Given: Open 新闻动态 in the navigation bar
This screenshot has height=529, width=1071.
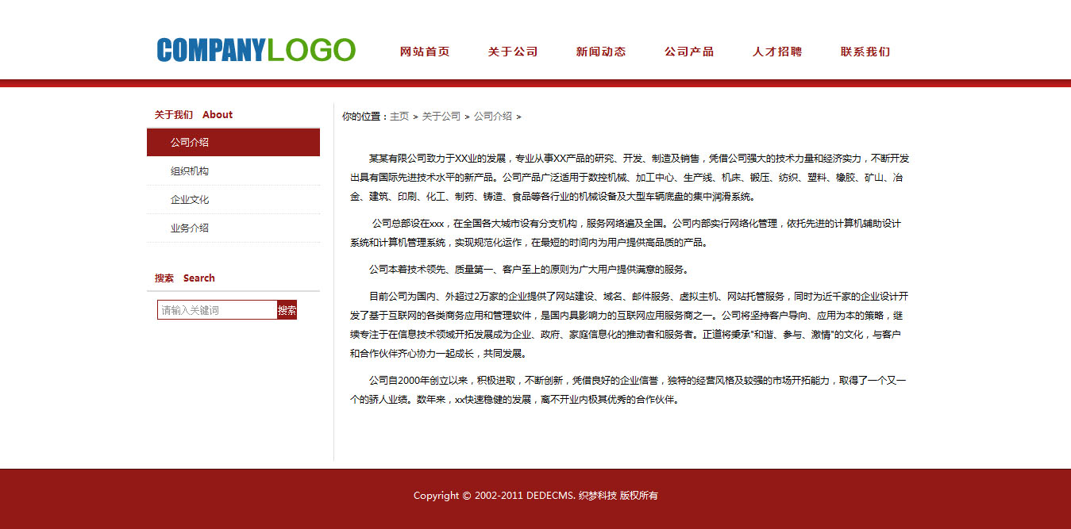Looking at the screenshot, I should (x=601, y=52).
